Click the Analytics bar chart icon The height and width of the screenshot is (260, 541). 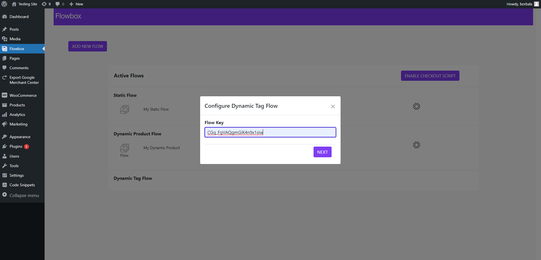coord(5,115)
